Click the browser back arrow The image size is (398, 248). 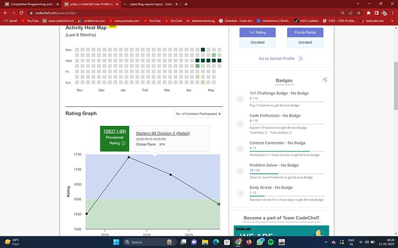[x=6, y=13]
